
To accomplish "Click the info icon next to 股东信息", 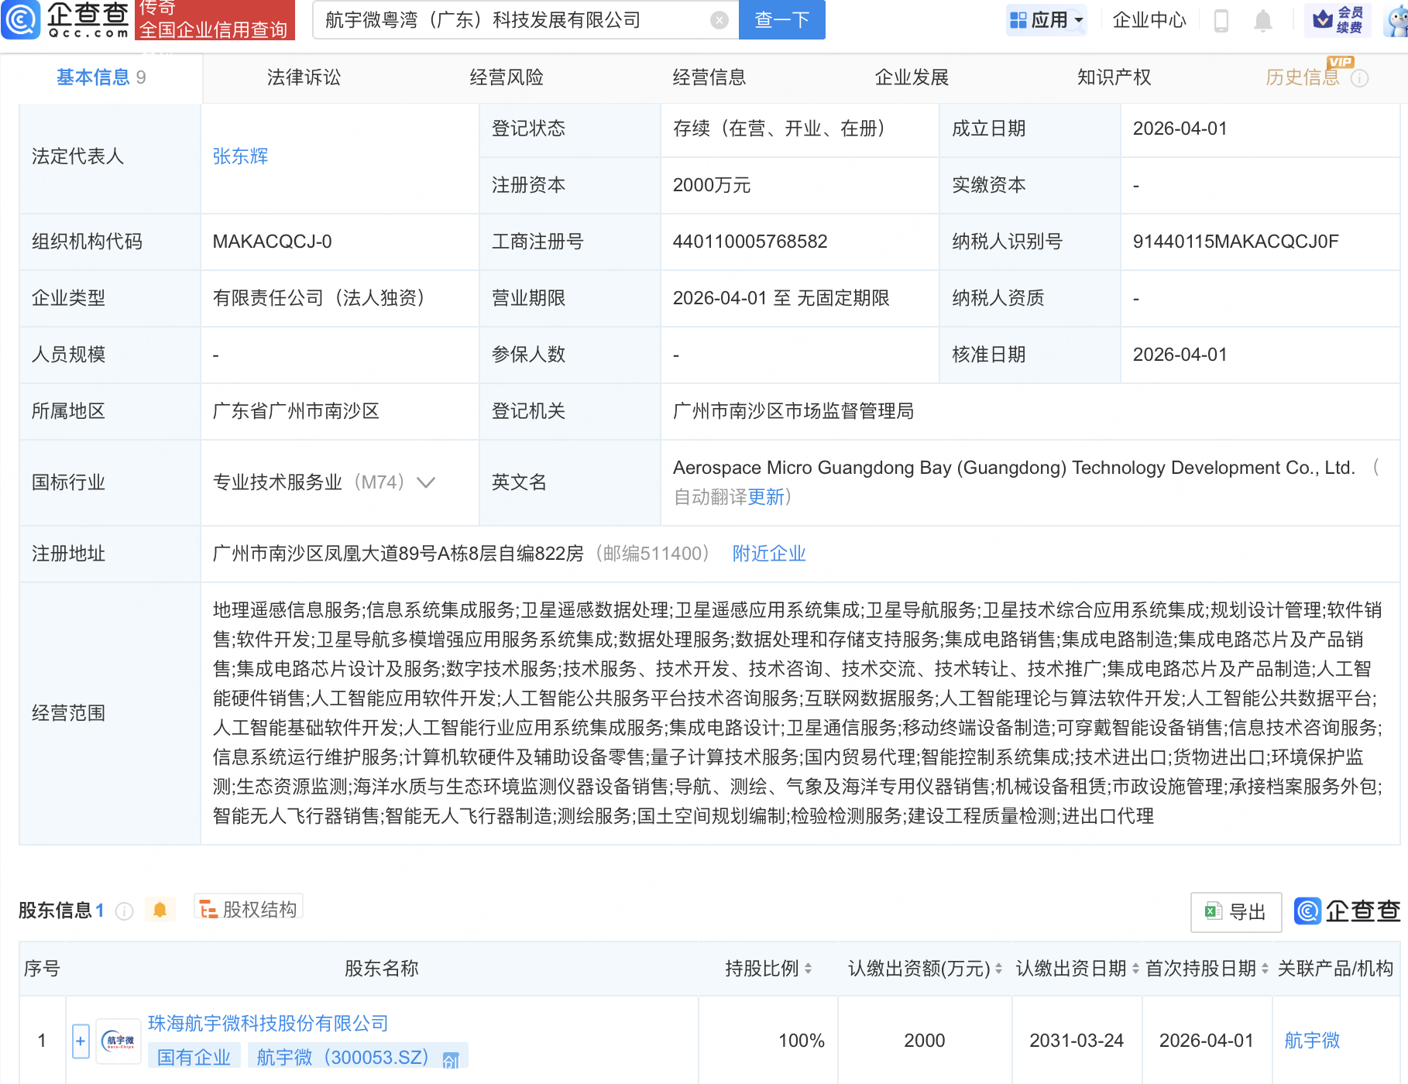I will tap(124, 911).
